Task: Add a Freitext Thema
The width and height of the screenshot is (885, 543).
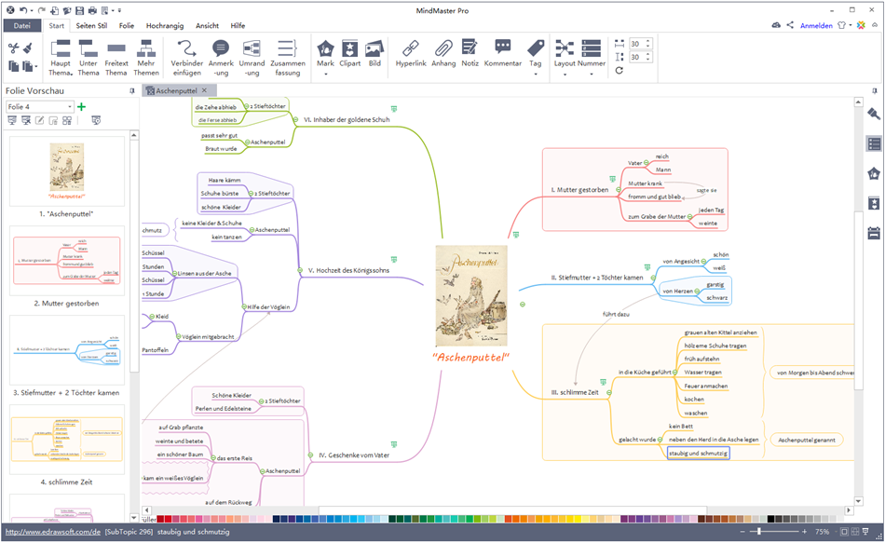Action: tap(116, 58)
